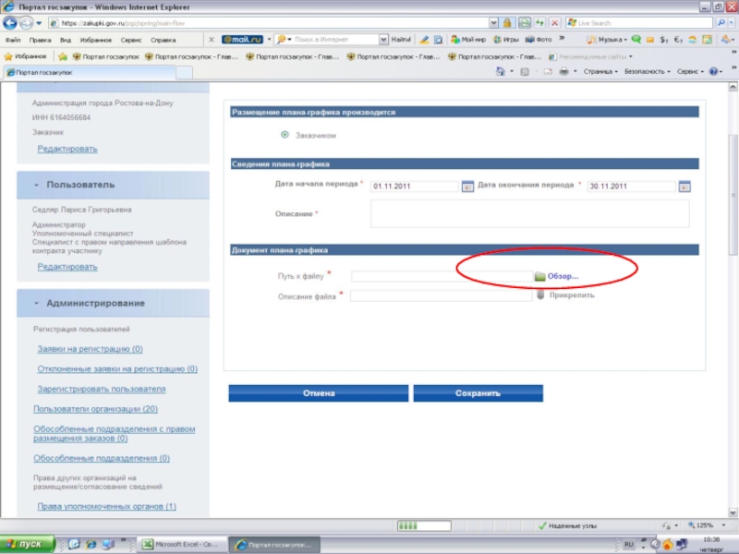Screen dimensions: 739x554
Task: Collapse the Пользователь sidebar section
Action: (x=35, y=185)
